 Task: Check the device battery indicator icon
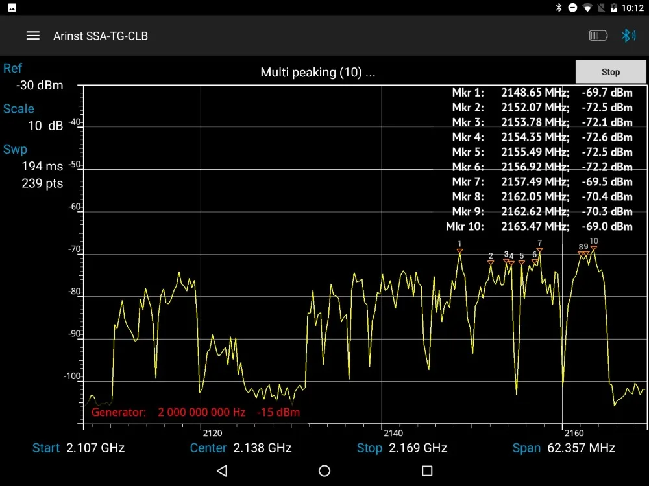[x=598, y=36]
